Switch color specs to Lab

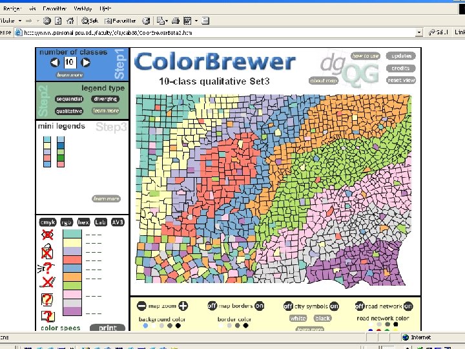(100, 222)
